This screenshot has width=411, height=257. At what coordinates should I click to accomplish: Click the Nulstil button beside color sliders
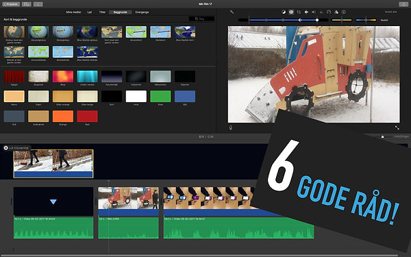(384, 20)
